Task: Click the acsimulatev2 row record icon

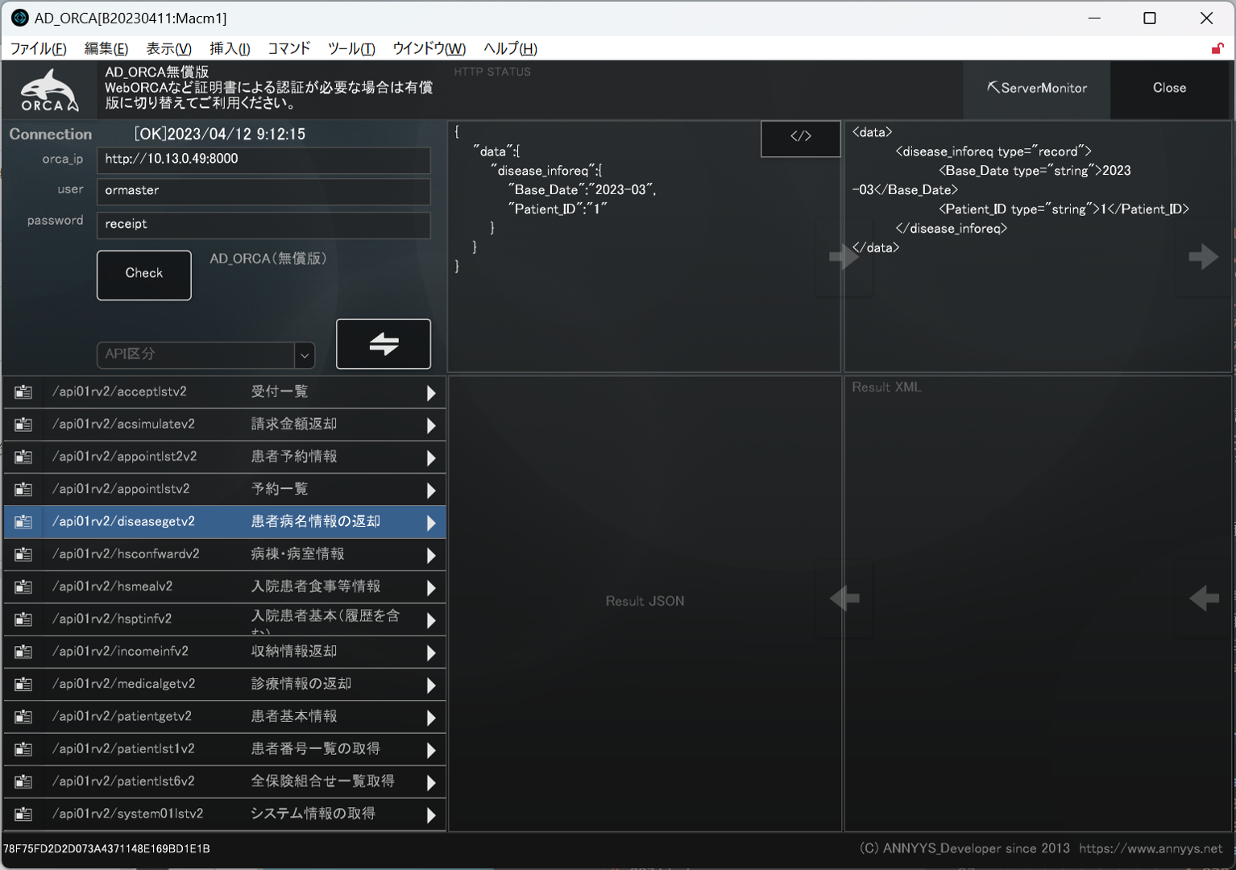Action: pyautogui.click(x=23, y=425)
